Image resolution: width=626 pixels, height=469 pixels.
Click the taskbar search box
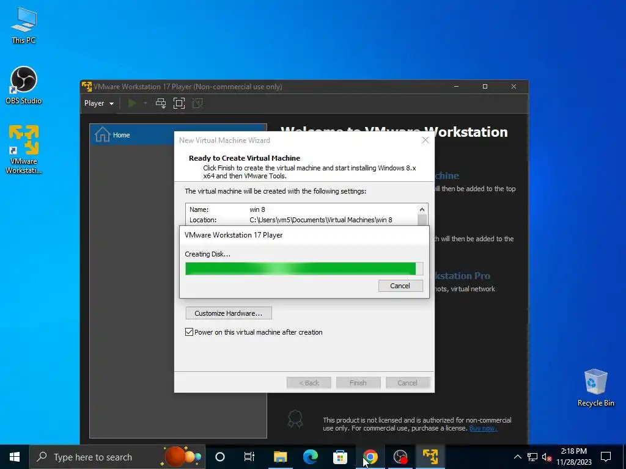pyautogui.click(x=117, y=457)
